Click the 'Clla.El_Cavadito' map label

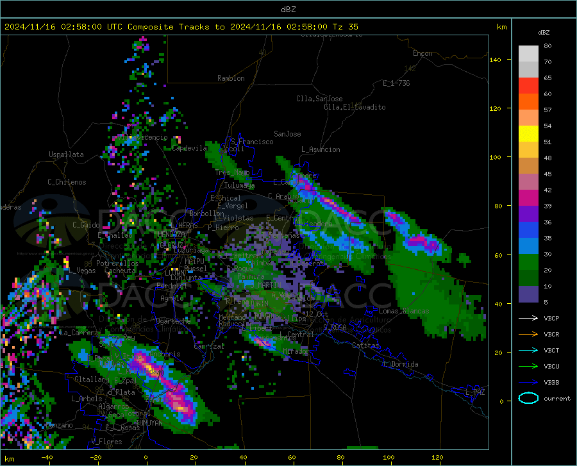tap(355, 107)
